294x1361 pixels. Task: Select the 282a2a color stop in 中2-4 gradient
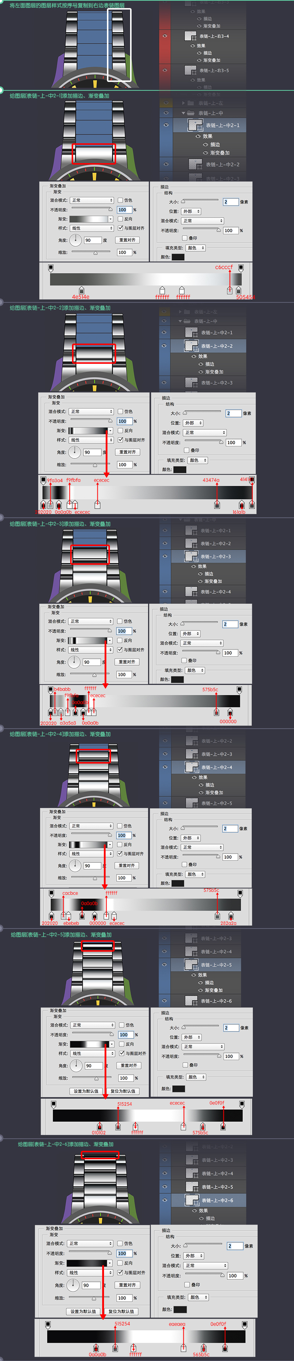click(230, 915)
